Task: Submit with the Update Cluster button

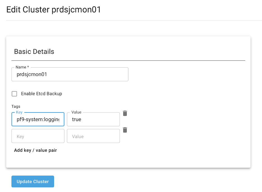Action: [x=33, y=181]
